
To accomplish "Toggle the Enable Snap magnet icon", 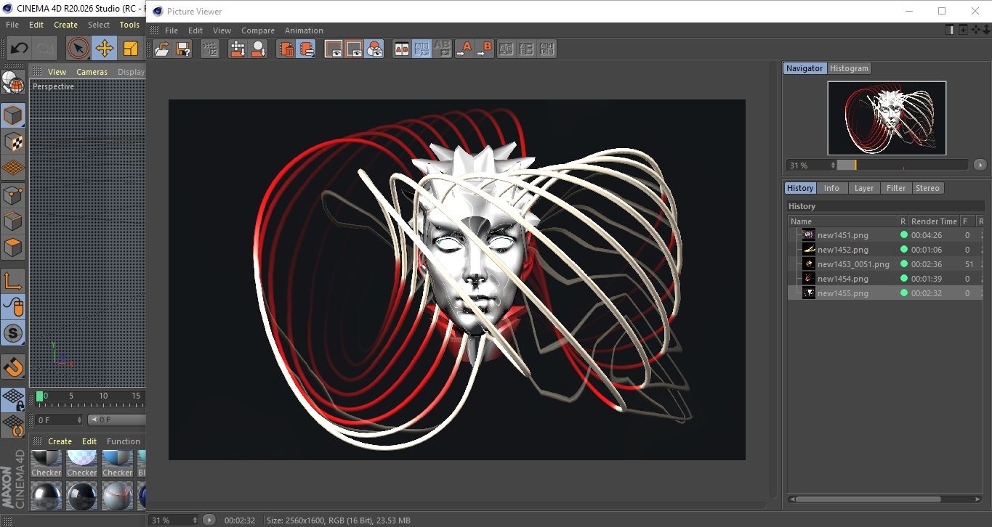I will click(13, 367).
